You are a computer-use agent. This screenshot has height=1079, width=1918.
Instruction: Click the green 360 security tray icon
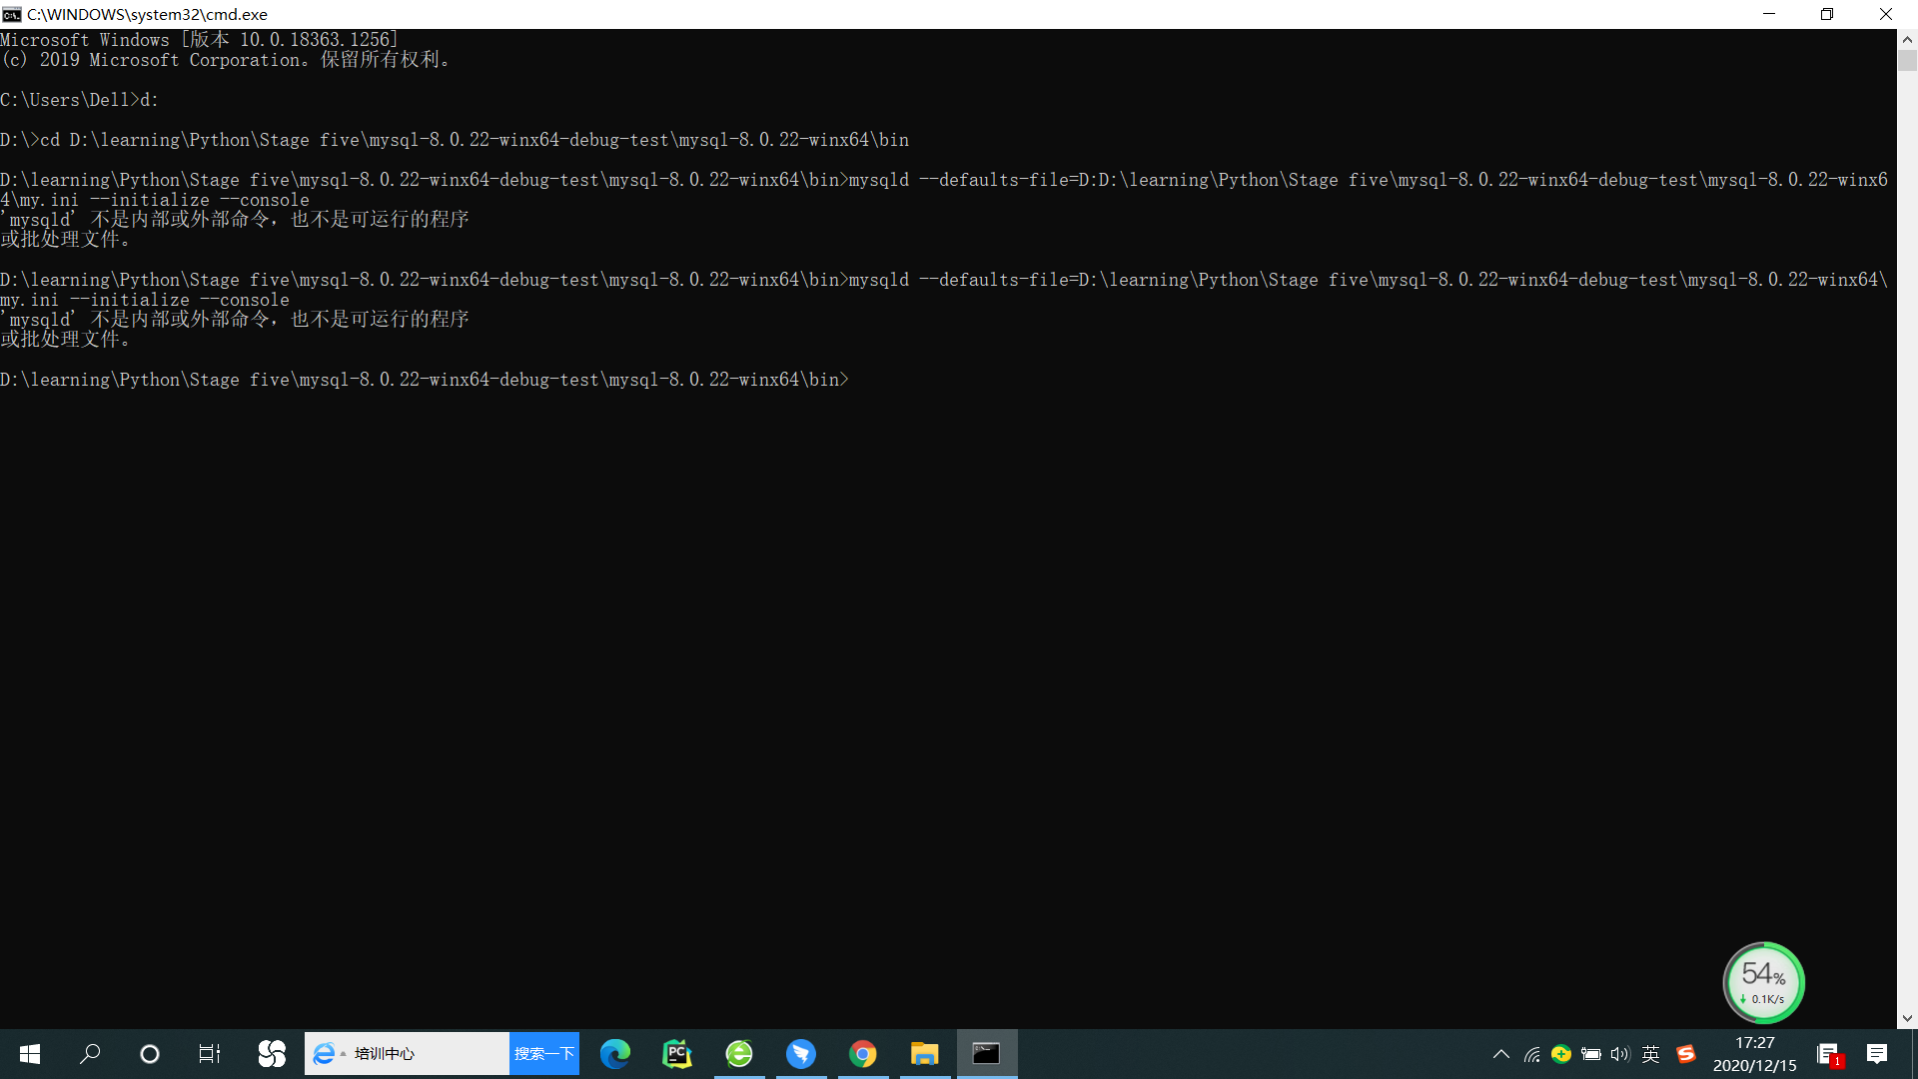(1561, 1054)
